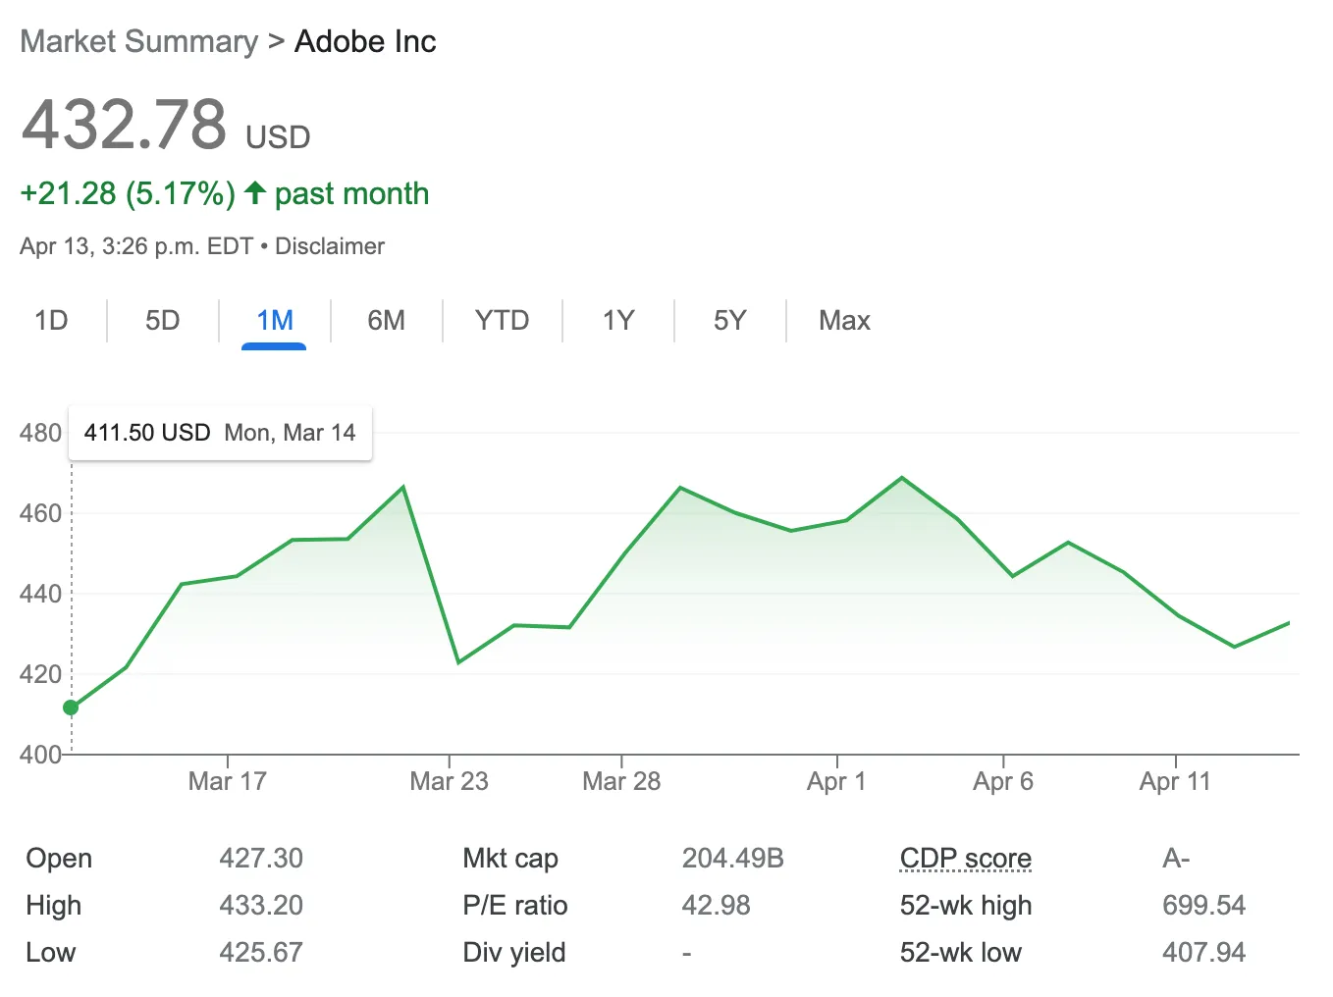
Task: Switch to the 5Y chart view
Action: tap(730, 321)
